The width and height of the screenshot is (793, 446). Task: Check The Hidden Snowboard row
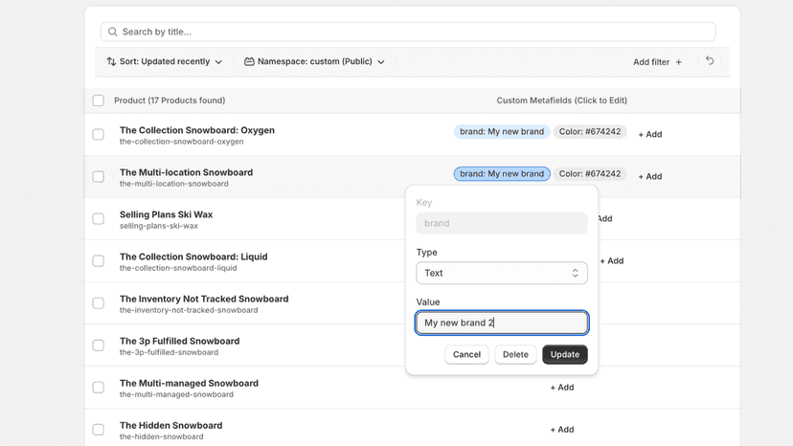coord(99,430)
